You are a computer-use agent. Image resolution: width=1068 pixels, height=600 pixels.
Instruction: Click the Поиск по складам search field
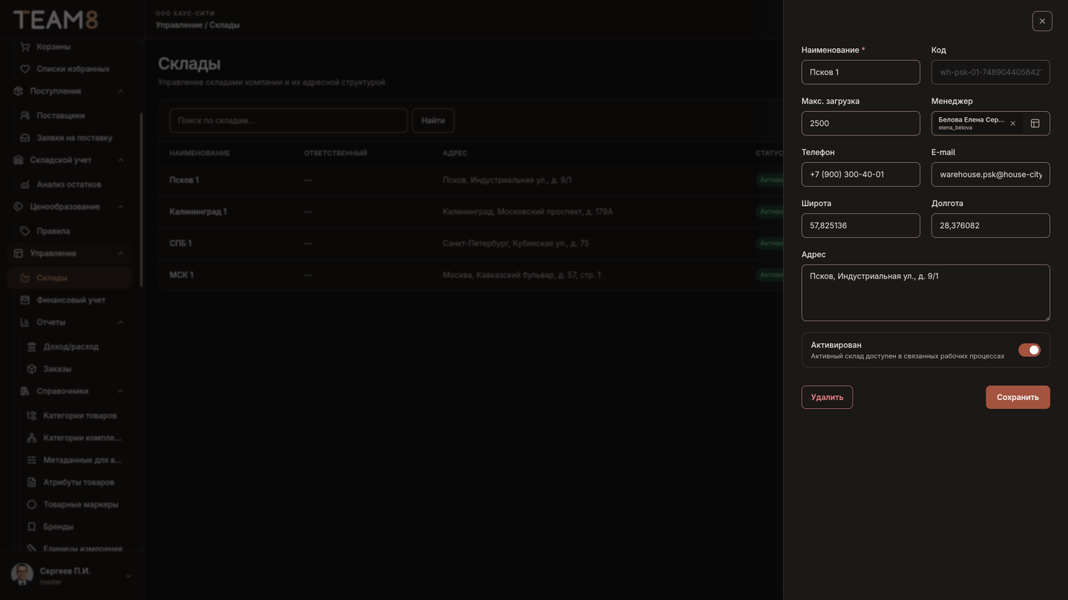(289, 120)
